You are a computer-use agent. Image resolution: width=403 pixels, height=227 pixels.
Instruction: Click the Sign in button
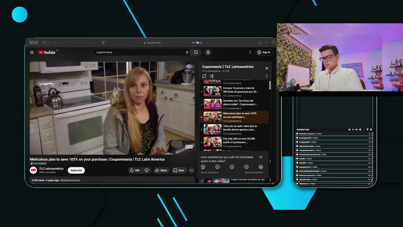pos(264,52)
